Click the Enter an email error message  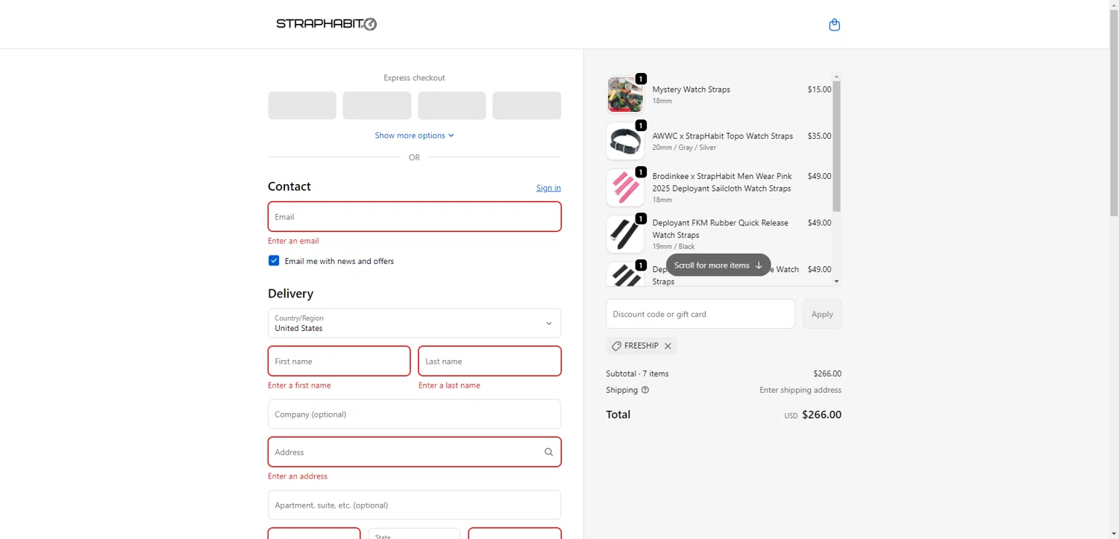[293, 241]
